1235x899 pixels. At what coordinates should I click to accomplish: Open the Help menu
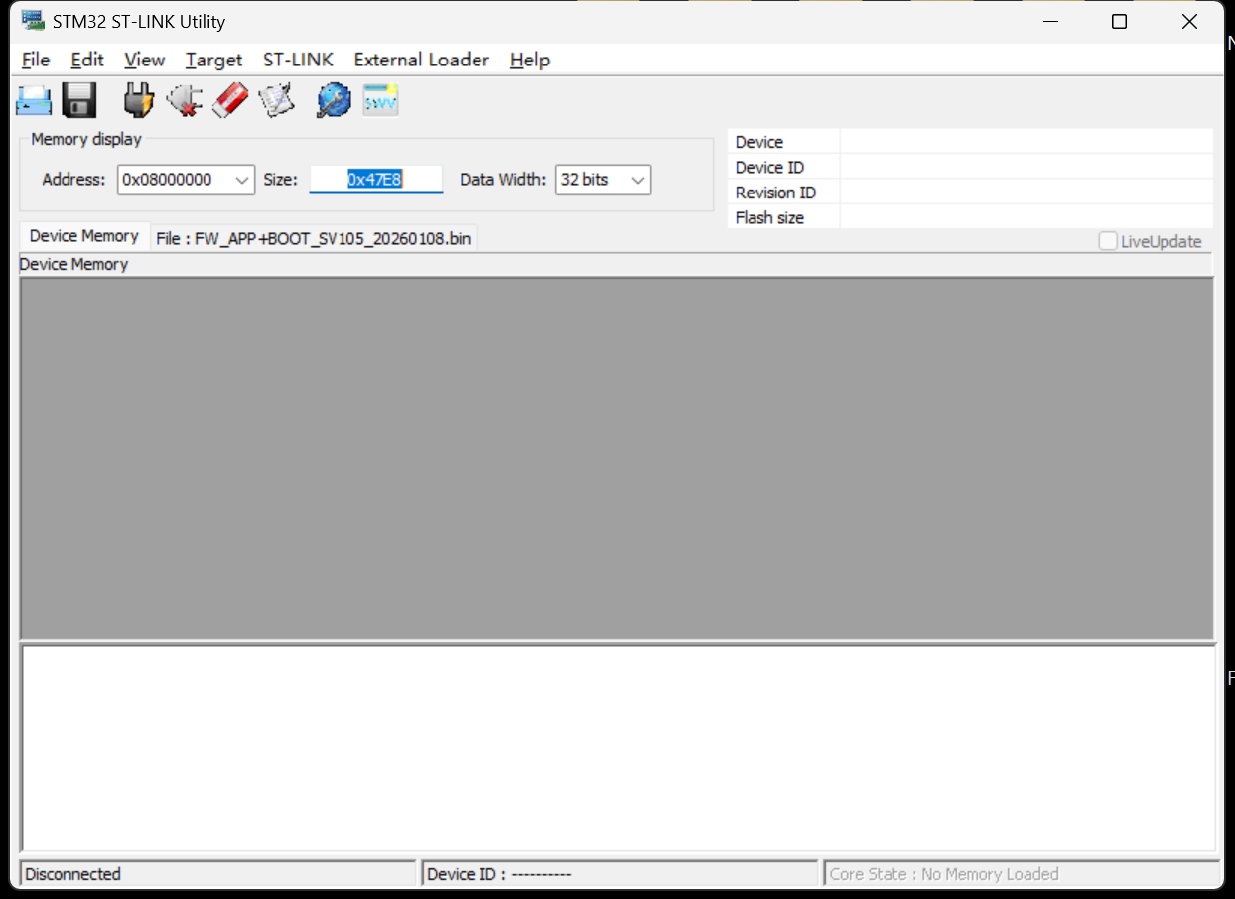point(530,60)
